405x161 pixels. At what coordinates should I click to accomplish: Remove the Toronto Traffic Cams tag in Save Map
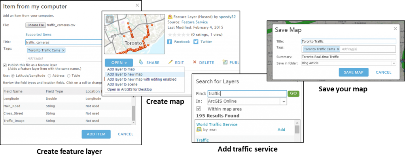click(338, 49)
